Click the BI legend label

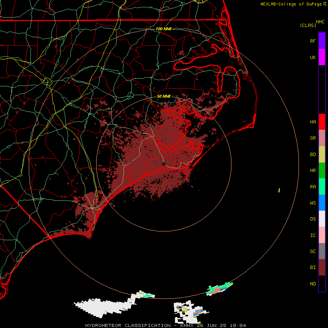tap(313, 268)
